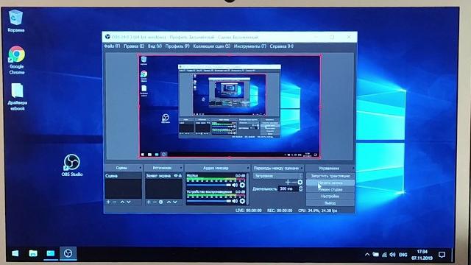The image size is (471, 265).
Task: Click the Выход exit button
Action: (330, 203)
